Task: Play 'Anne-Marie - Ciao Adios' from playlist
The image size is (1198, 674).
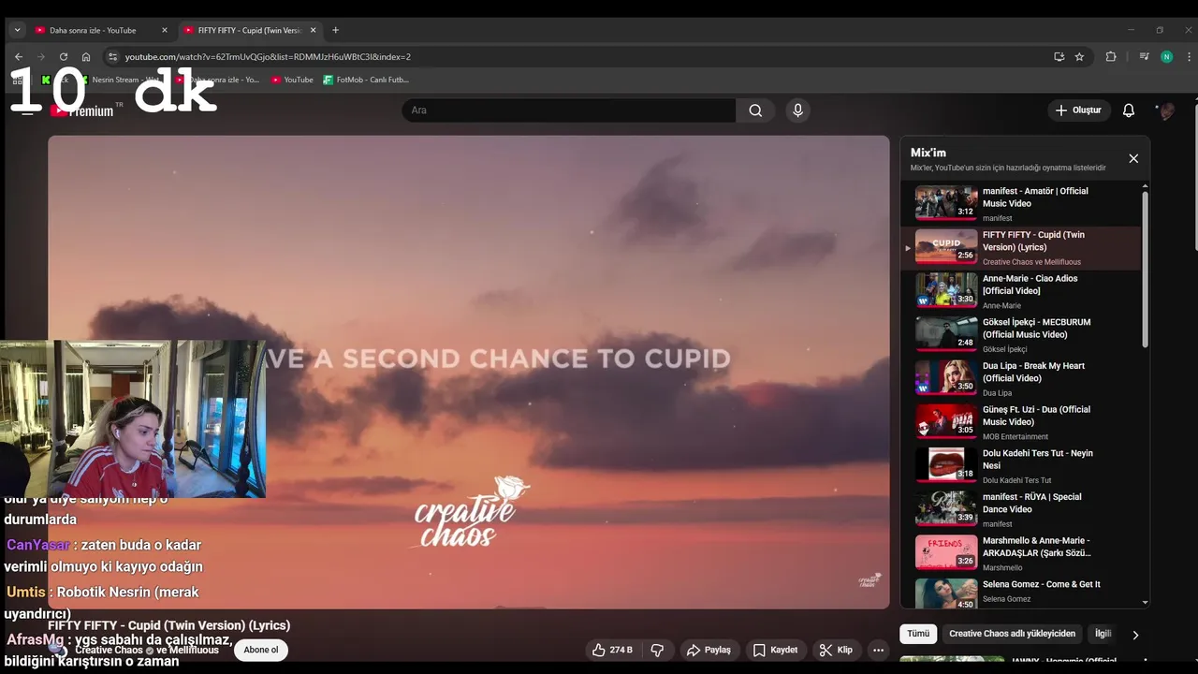Action: [x=1022, y=291]
